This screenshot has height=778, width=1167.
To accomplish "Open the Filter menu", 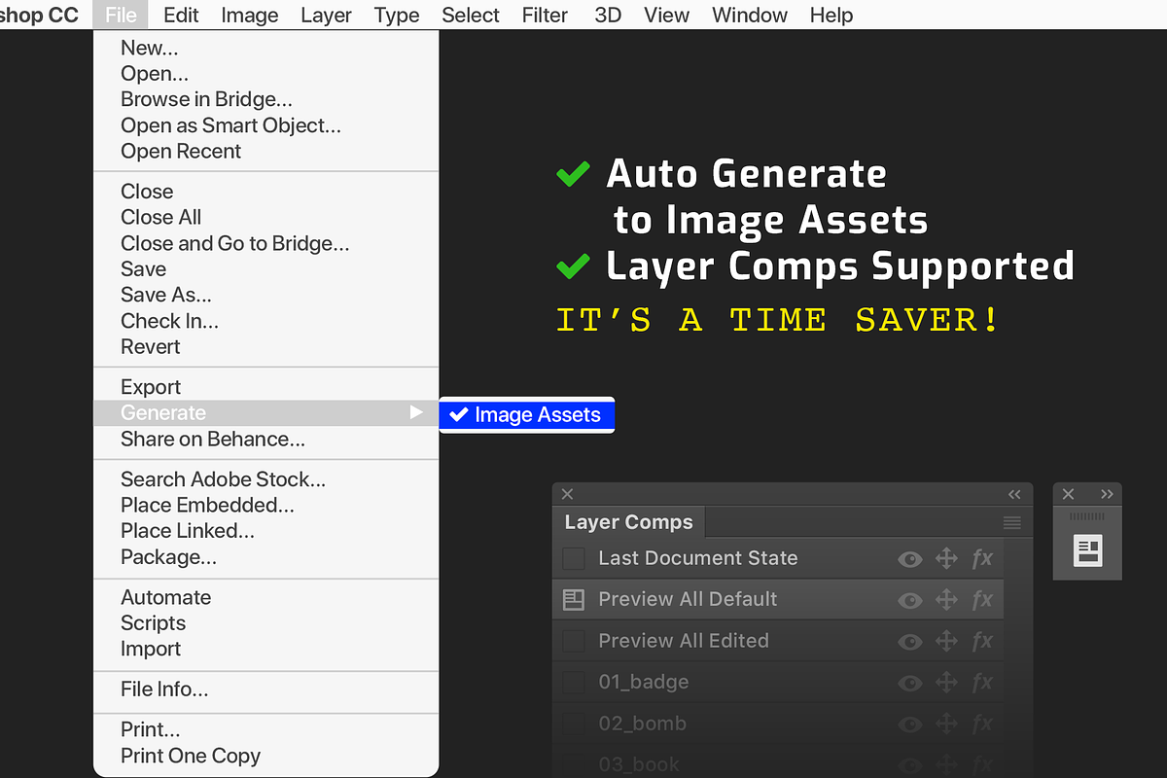I will tap(546, 15).
